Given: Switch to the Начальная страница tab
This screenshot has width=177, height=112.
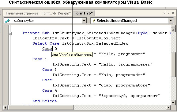Looking at the screenshot, I should 22,13.
